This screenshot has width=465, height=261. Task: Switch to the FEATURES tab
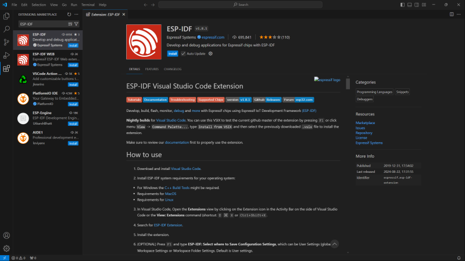[152, 69]
